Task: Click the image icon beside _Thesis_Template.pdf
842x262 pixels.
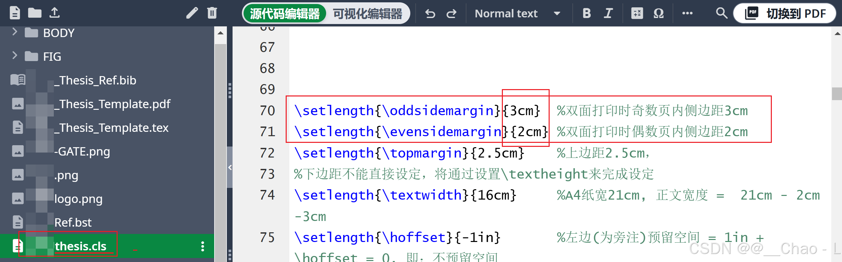Action: point(18,104)
